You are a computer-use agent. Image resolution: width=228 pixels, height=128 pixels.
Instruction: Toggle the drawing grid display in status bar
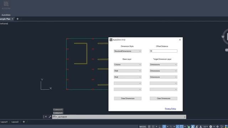coord(149,127)
